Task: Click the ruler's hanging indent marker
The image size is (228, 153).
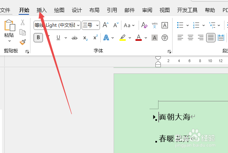Action: click(158, 63)
